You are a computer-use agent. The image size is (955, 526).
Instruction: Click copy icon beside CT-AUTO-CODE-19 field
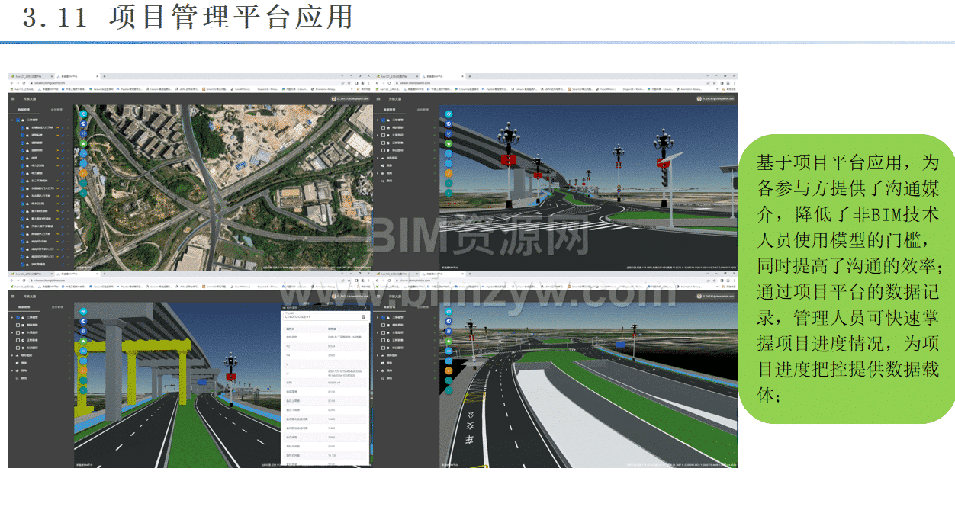click(x=364, y=316)
